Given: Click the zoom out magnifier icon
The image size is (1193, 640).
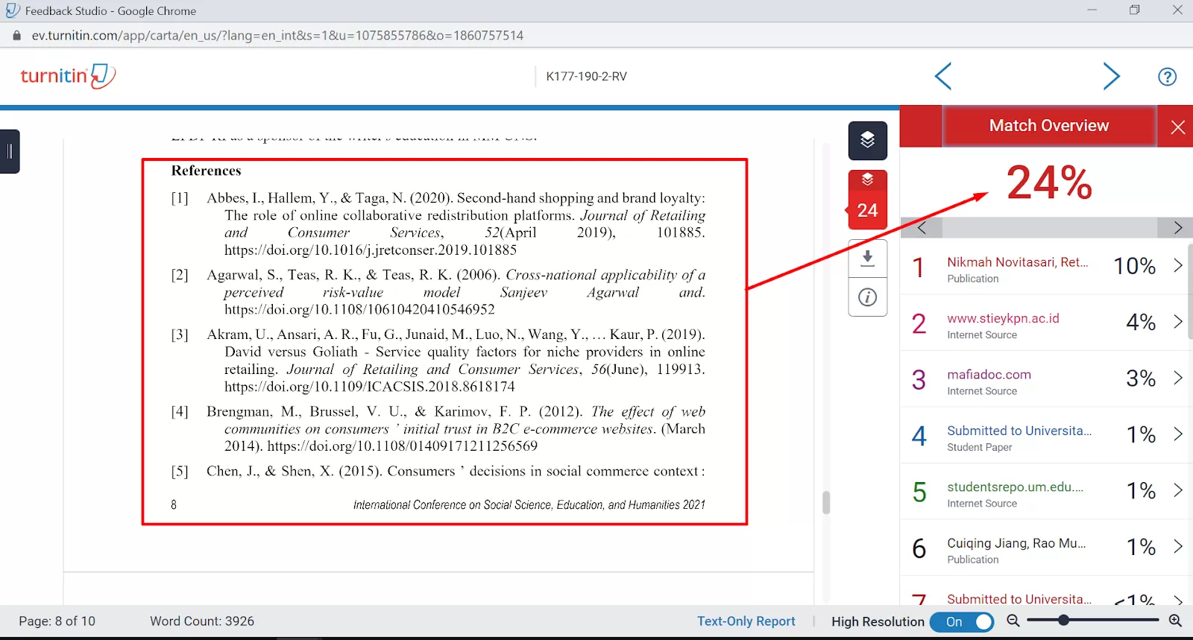Looking at the screenshot, I should 1013,621.
